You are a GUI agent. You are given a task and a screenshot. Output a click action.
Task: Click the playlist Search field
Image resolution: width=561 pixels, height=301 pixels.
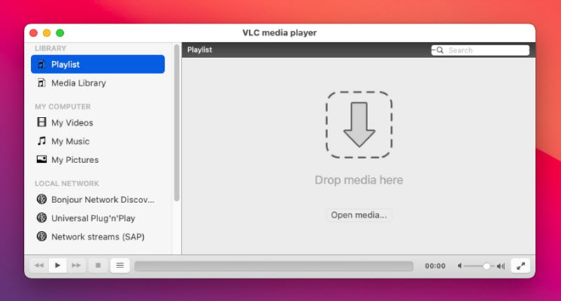[x=485, y=50]
